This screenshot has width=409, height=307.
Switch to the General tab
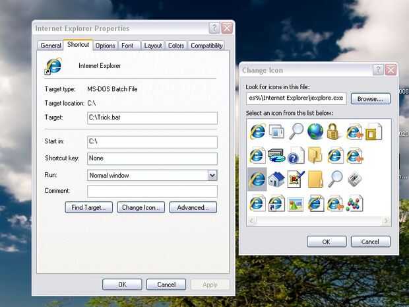[x=51, y=46]
